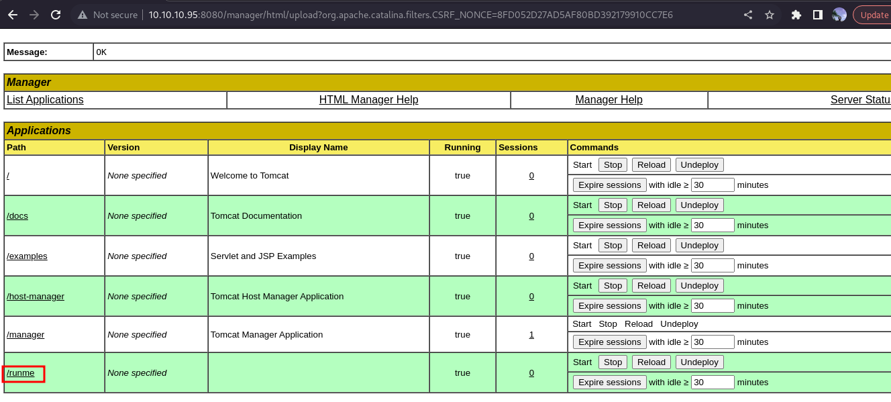Go forward using the browser arrow
This screenshot has height=402, width=891.
pyautogui.click(x=34, y=15)
